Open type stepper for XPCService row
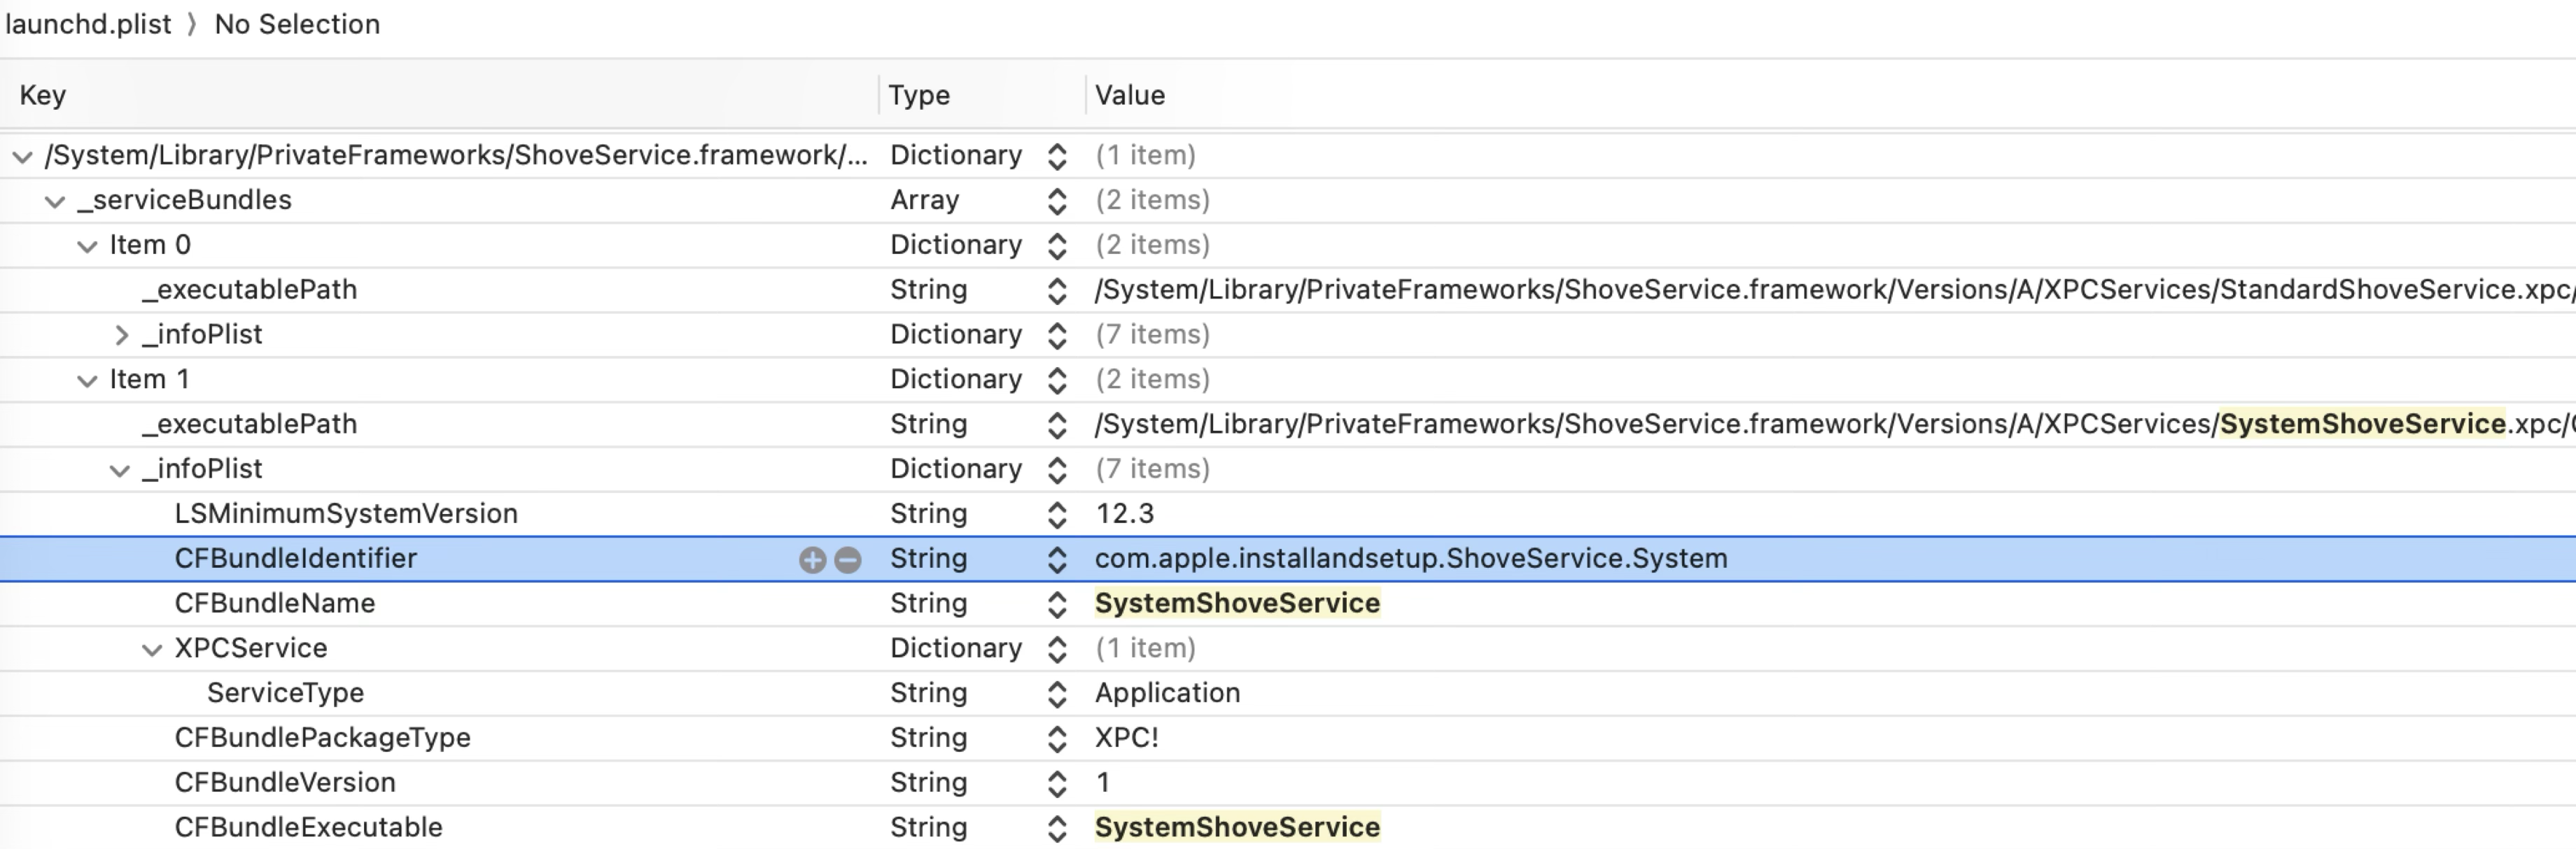The height and width of the screenshot is (849, 2576). point(1057,649)
